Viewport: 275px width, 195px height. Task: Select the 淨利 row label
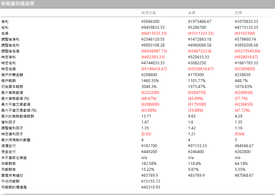click(x=5, y=22)
